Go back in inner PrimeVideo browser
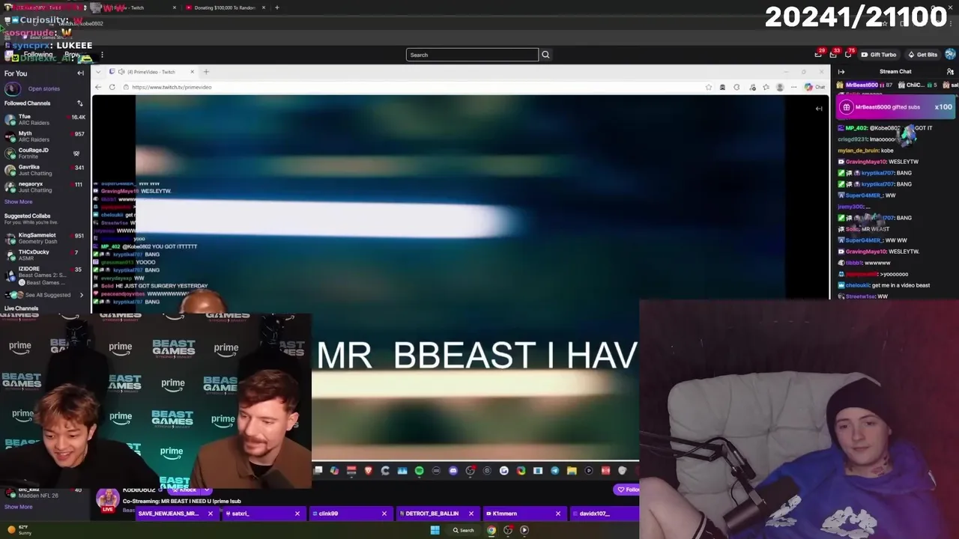Viewport: 959px width, 539px height. point(98,87)
